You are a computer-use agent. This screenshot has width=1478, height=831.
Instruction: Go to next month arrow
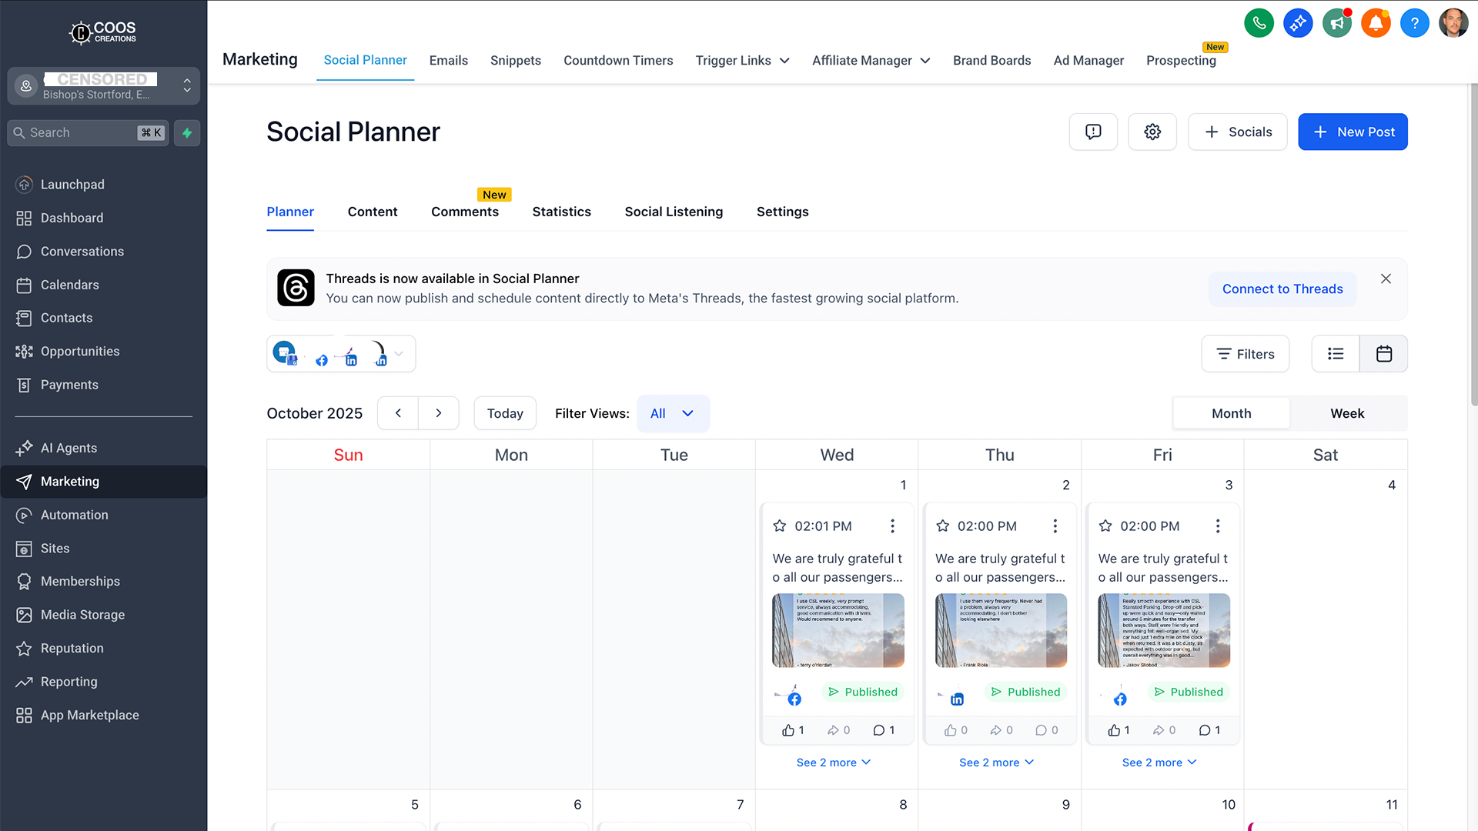click(x=439, y=413)
